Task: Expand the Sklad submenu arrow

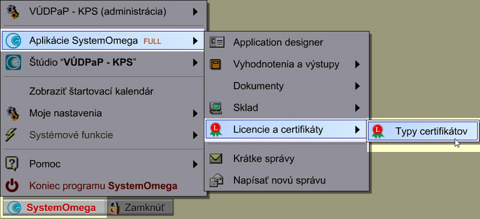Action: coord(357,108)
